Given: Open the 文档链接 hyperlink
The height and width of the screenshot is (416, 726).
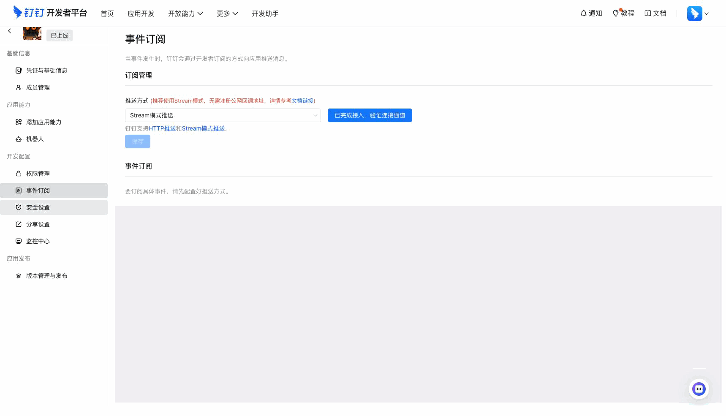Looking at the screenshot, I should (x=302, y=101).
